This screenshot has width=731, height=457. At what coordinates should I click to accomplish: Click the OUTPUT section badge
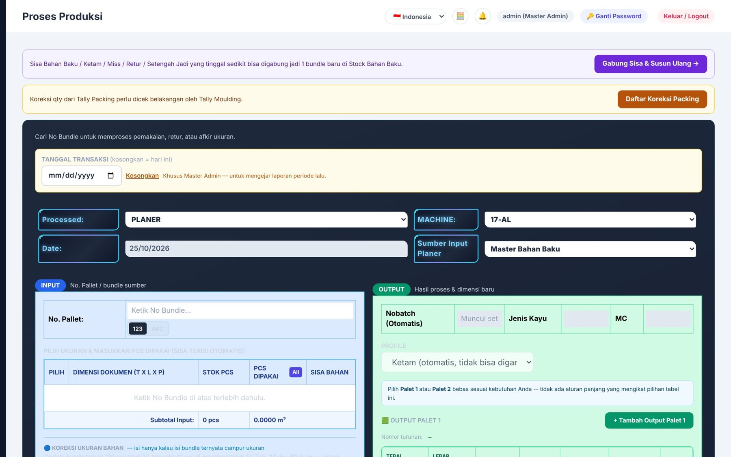[x=391, y=289]
